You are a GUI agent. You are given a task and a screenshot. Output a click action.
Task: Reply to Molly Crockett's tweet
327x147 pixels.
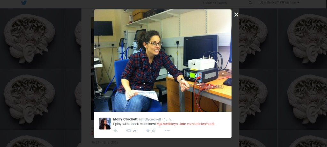(116, 131)
